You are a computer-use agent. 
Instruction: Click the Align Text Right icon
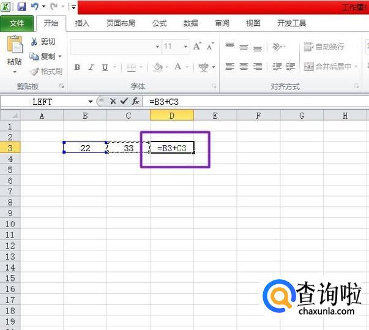(x=258, y=67)
